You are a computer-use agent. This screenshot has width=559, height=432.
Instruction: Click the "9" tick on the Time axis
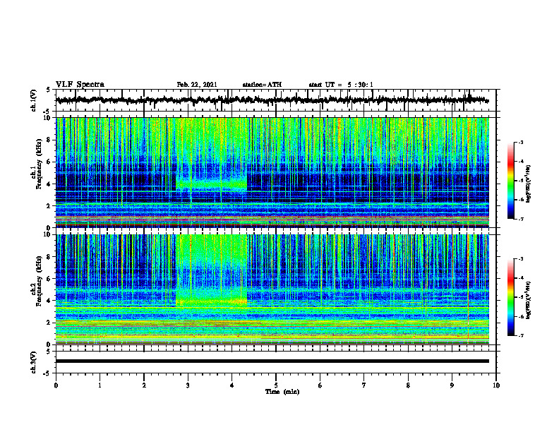pyautogui.click(x=452, y=385)
